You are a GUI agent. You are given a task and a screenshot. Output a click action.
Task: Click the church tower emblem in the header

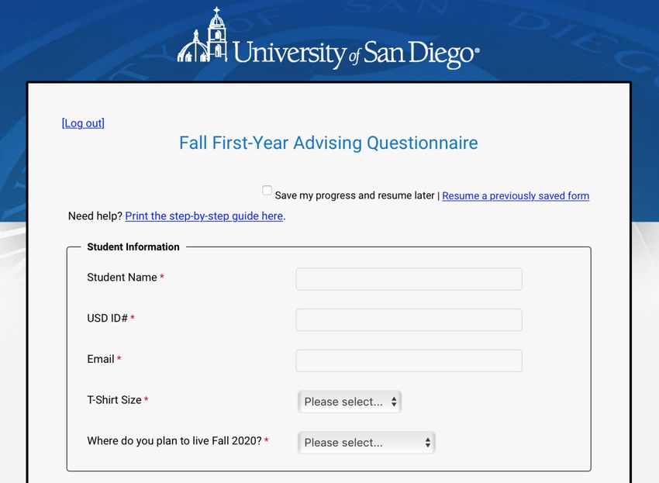[x=202, y=35]
